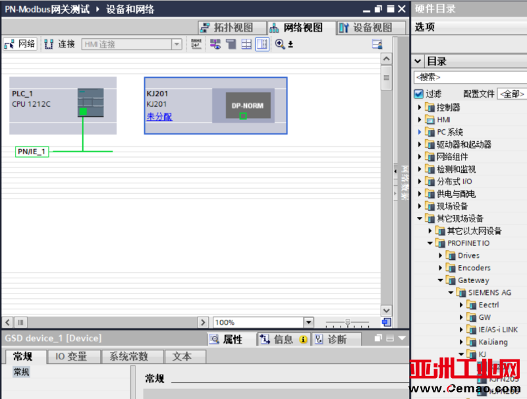Click the 未分配 (not assigned) link
Screen dimensions: 527x399
(159, 117)
